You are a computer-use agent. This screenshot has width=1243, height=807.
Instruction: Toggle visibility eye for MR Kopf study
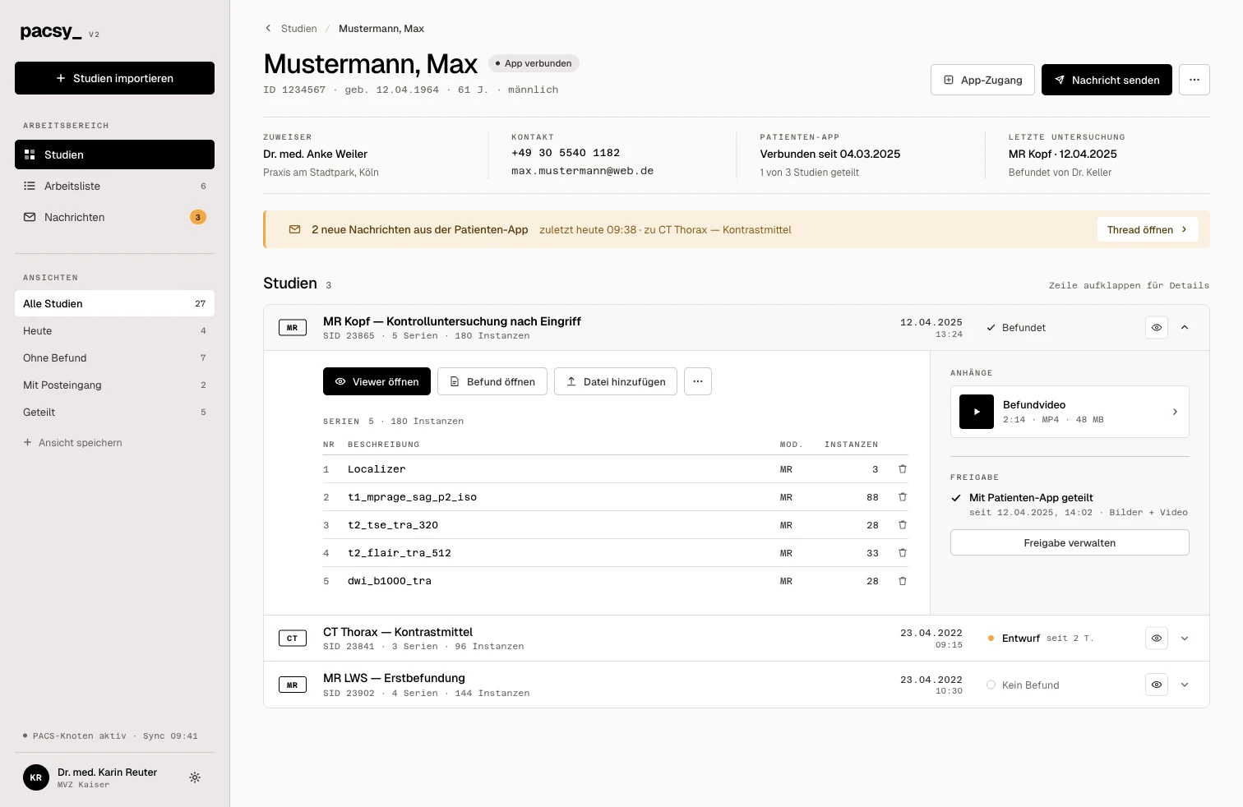pos(1157,327)
